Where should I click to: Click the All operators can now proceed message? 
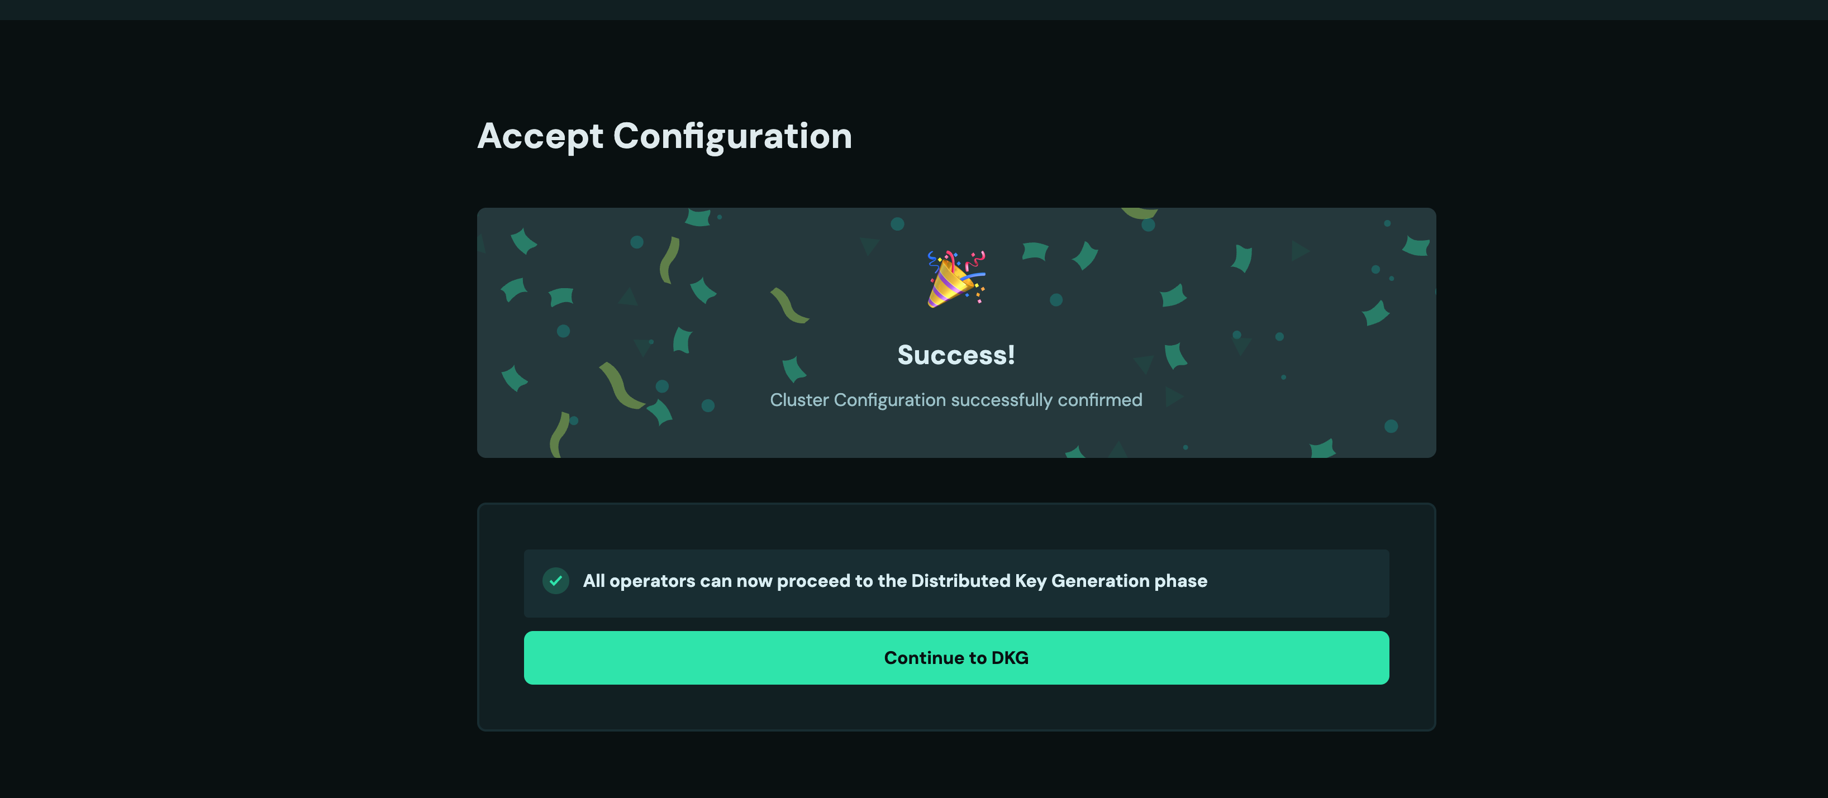coord(894,581)
